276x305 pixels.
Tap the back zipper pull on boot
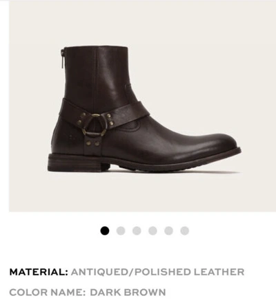point(63,59)
